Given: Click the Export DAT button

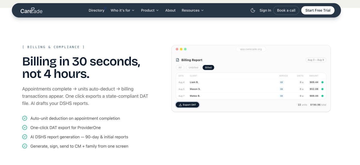Looking at the screenshot, I should point(187,105).
